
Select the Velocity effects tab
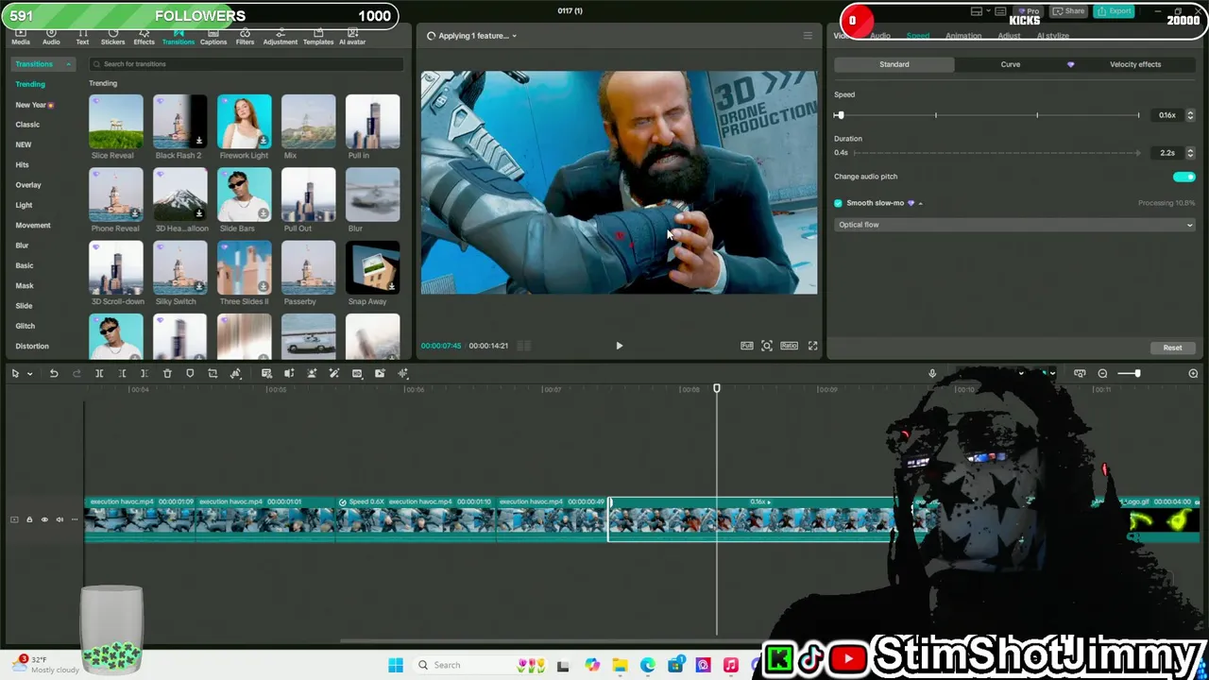click(1135, 64)
